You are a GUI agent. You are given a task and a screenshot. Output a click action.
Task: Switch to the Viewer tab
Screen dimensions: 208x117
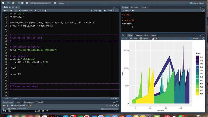[x=153, y=35]
